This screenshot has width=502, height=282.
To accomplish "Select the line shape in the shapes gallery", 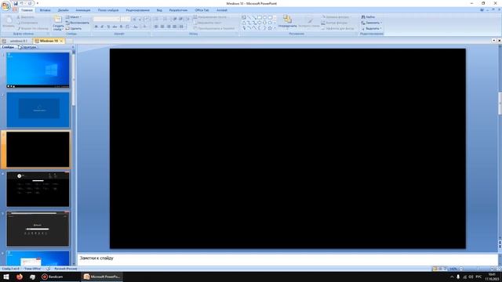I will click(x=249, y=17).
